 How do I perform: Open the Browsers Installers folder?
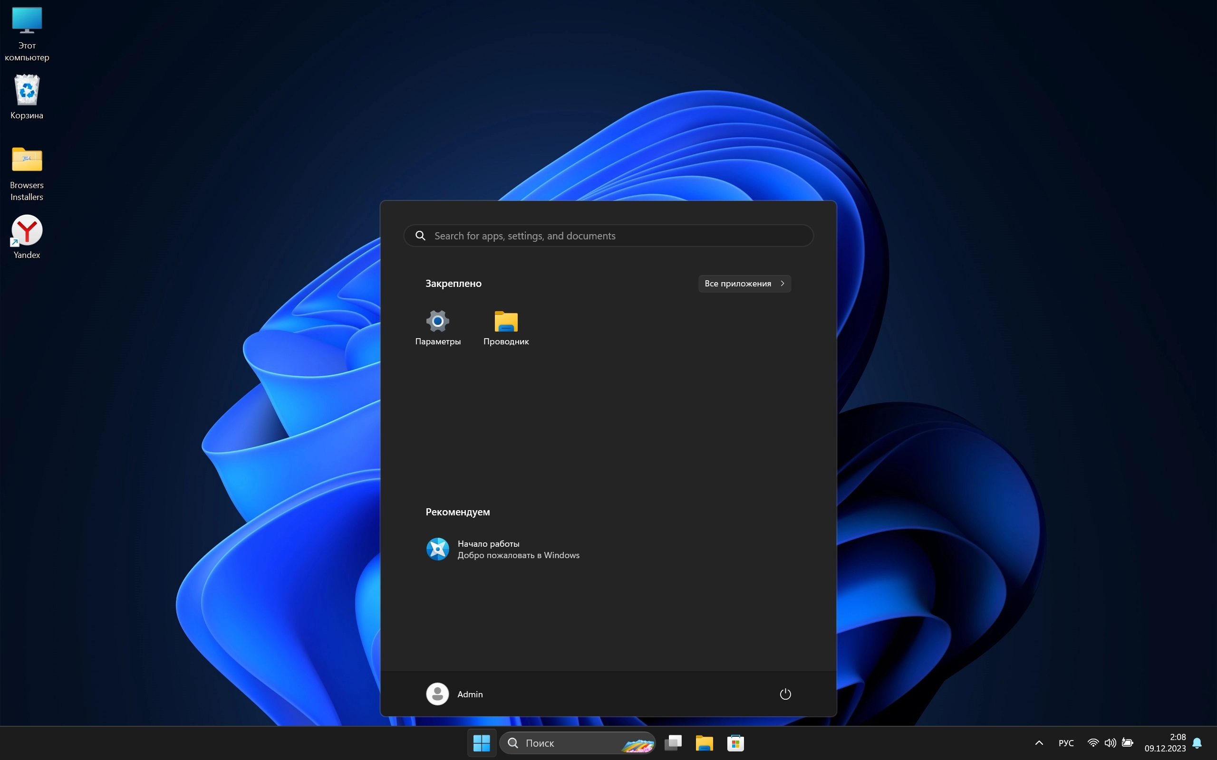[27, 173]
